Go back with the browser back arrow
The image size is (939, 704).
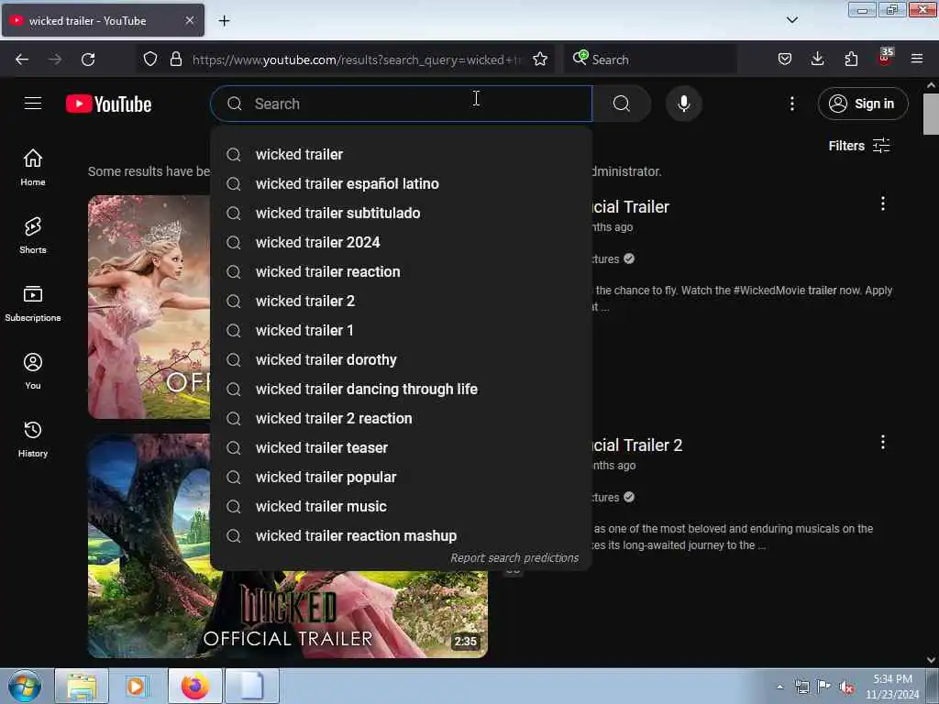tap(22, 60)
